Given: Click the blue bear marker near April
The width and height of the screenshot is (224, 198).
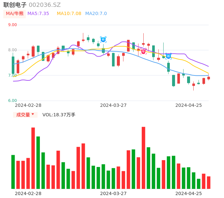Looking at the screenshot, I should 168,56.
